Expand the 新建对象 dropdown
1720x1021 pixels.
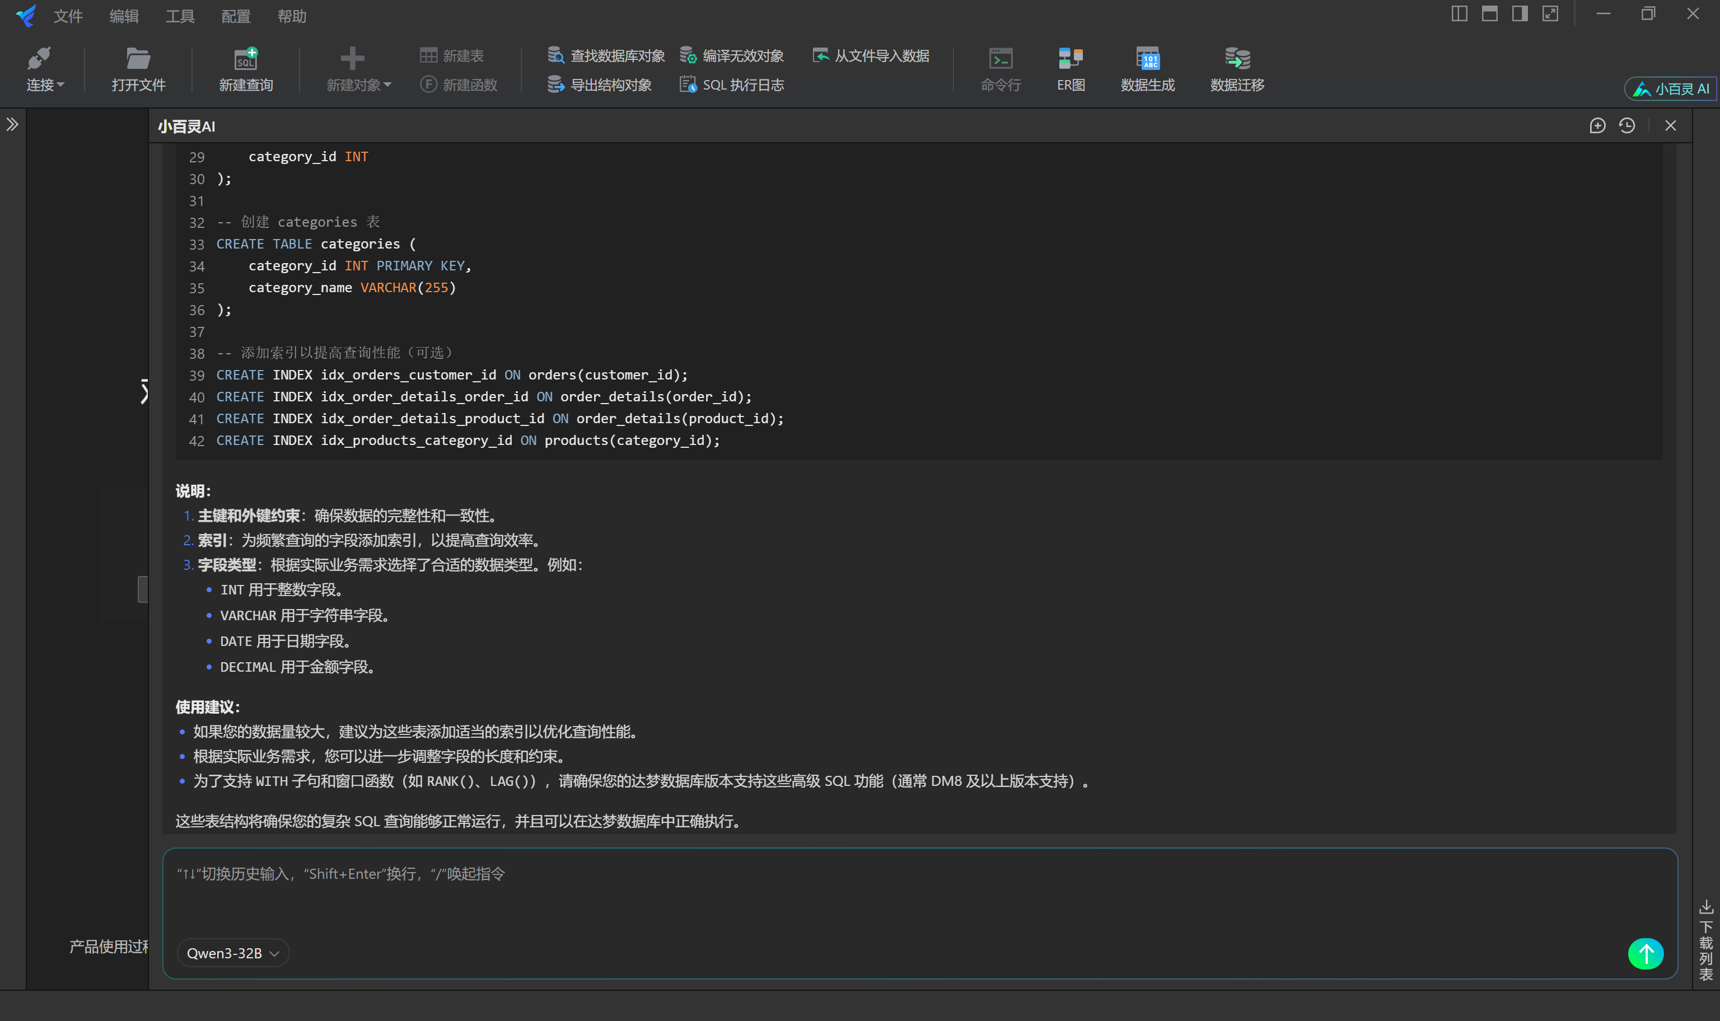[358, 84]
